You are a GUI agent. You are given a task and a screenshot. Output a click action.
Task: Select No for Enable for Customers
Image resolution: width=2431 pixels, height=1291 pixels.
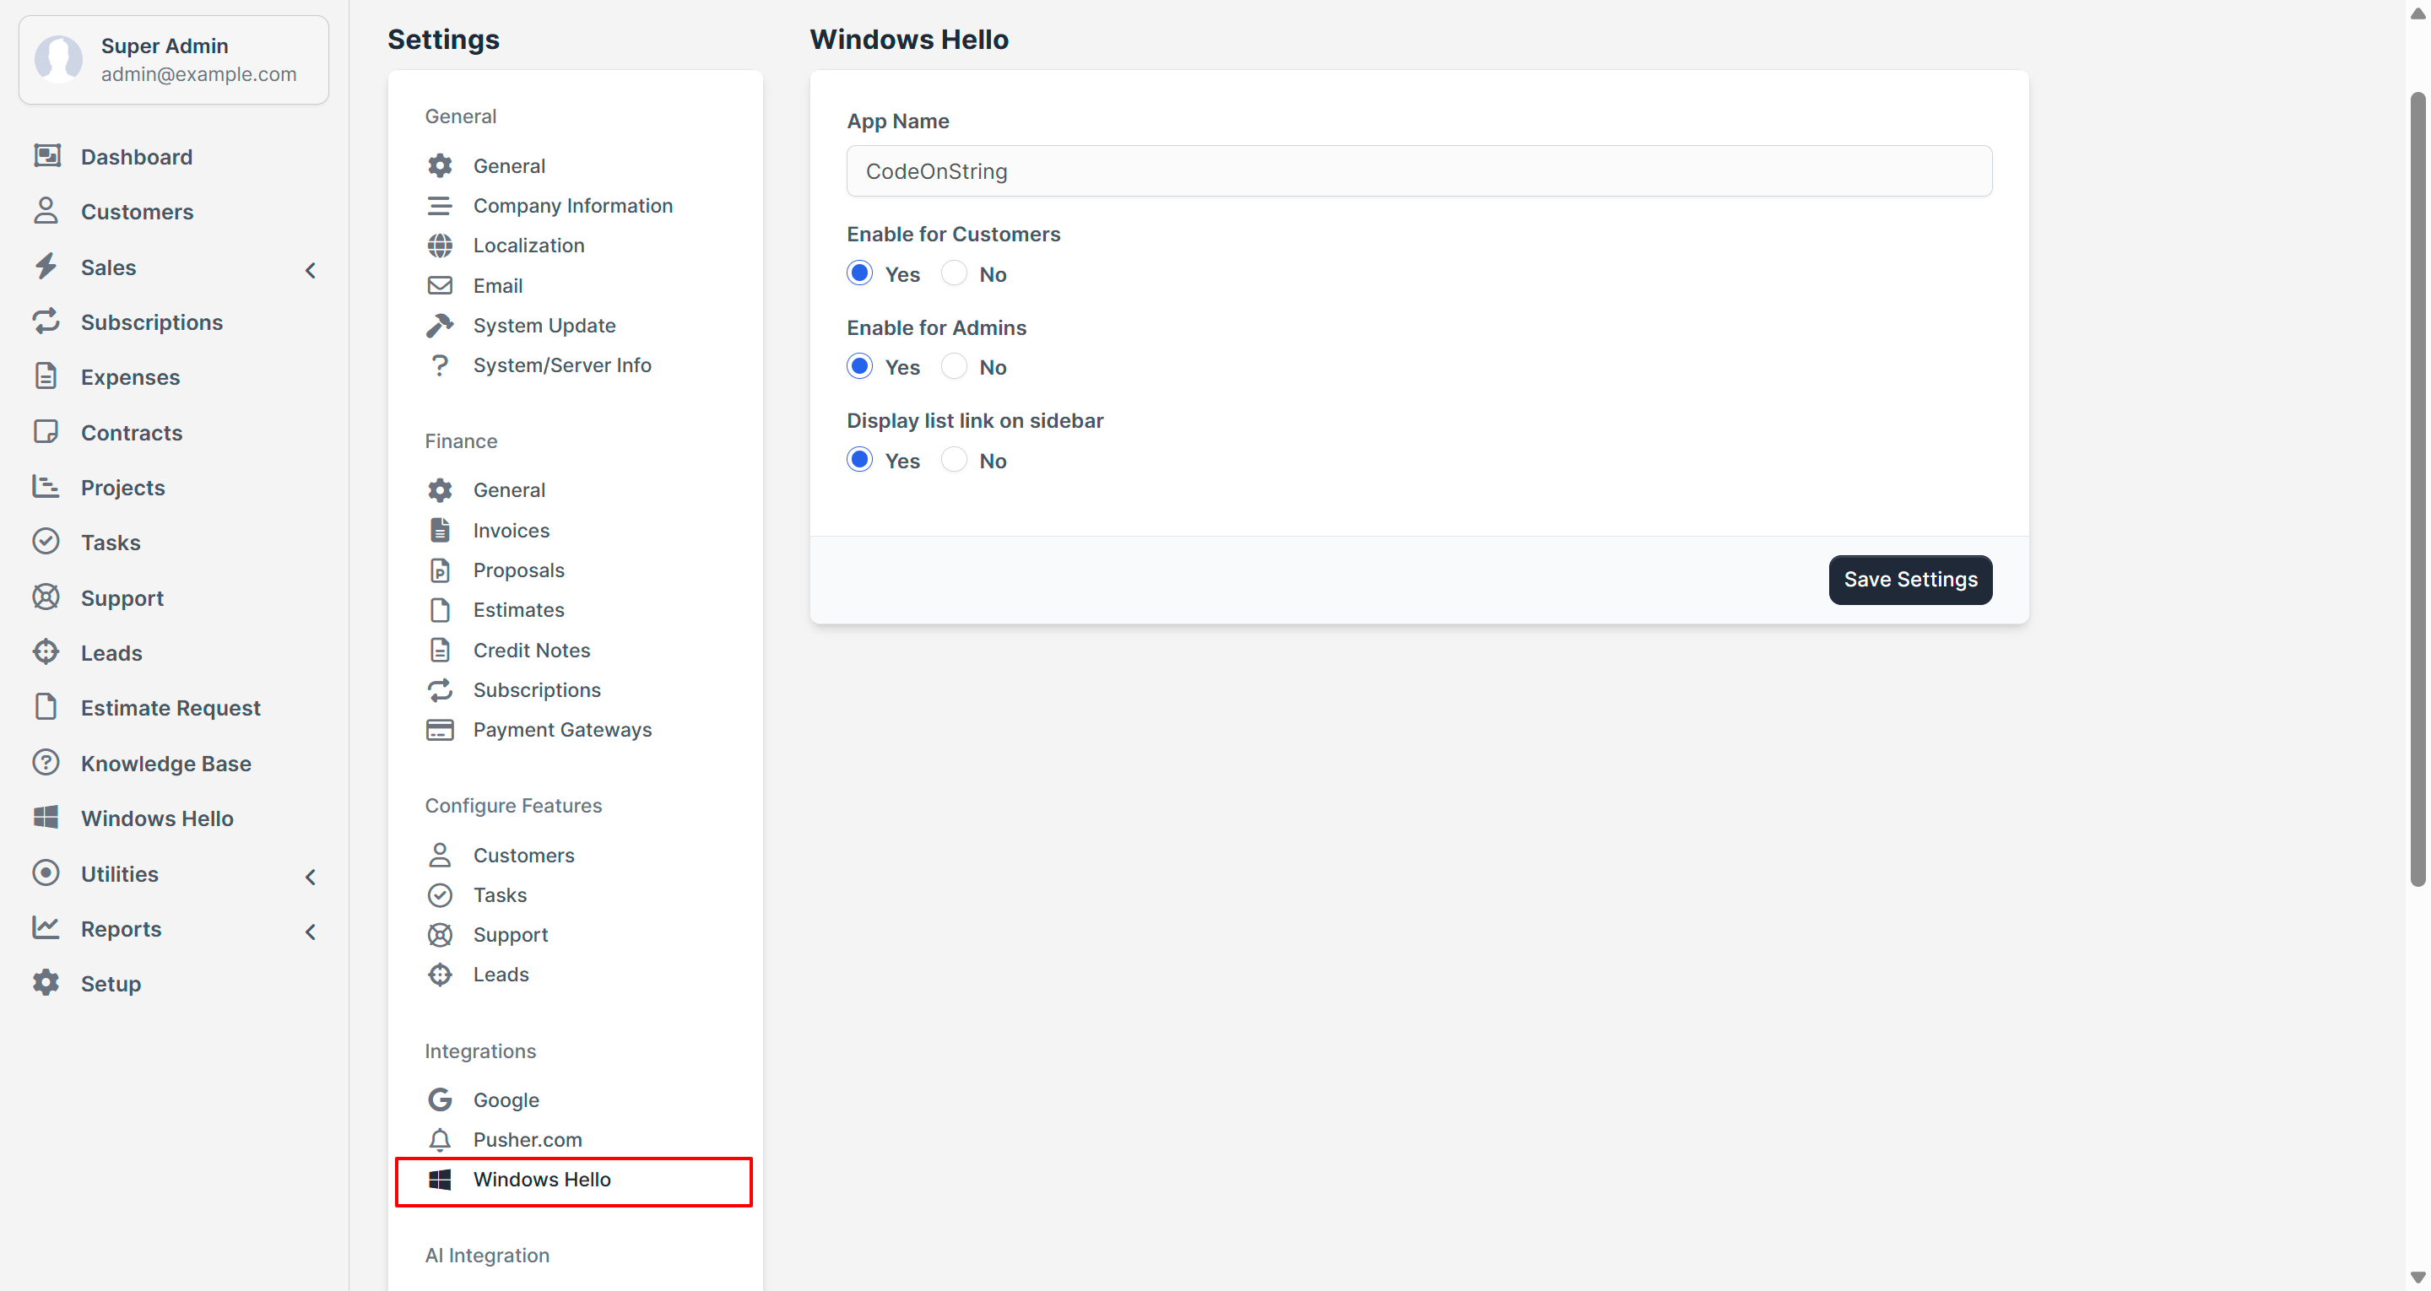point(954,273)
